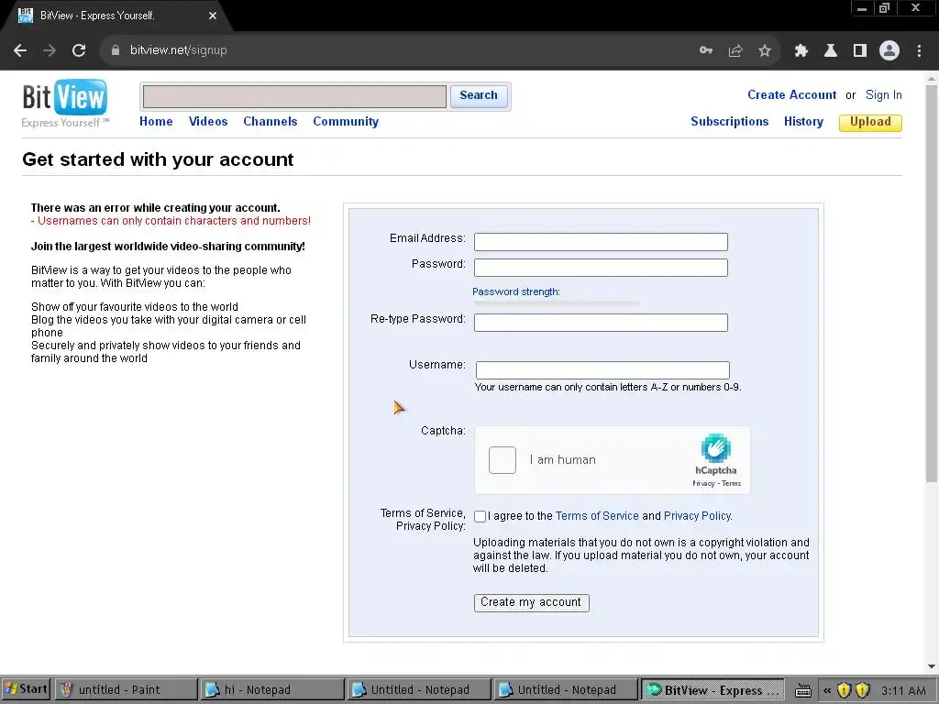The width and height of the screenshot is (939, 704).
Task: Click the BitView logo
Action: pos(65,104)
